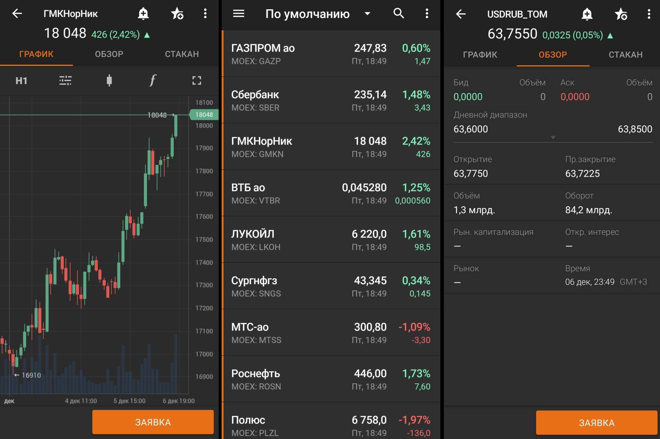Go back from USDRUB_TOM screen

click(461, 14)
